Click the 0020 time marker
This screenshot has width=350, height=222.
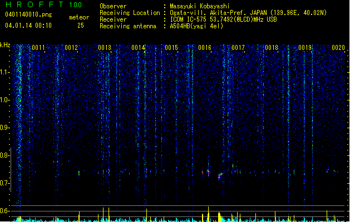coord(338,48)
